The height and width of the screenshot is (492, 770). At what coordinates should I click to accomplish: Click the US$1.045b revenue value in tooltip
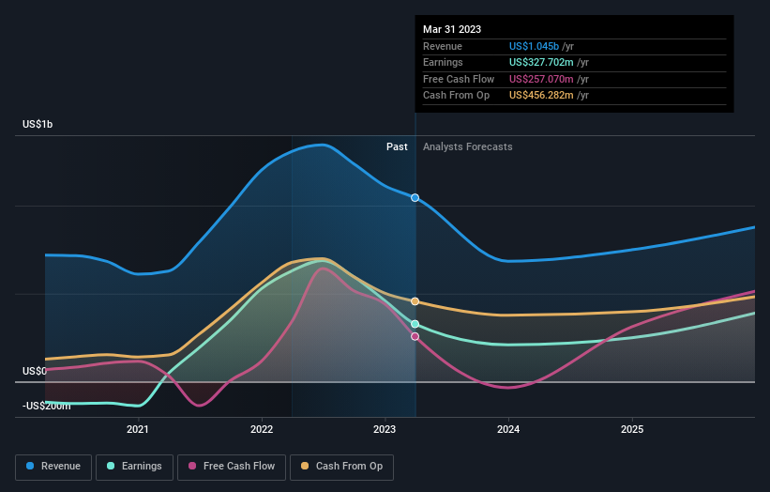(534, 46)
